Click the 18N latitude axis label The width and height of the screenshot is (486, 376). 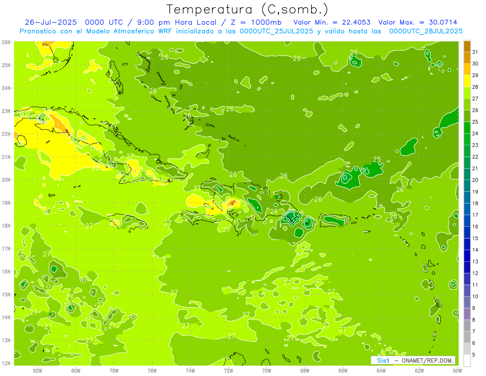tap(6, 226)
